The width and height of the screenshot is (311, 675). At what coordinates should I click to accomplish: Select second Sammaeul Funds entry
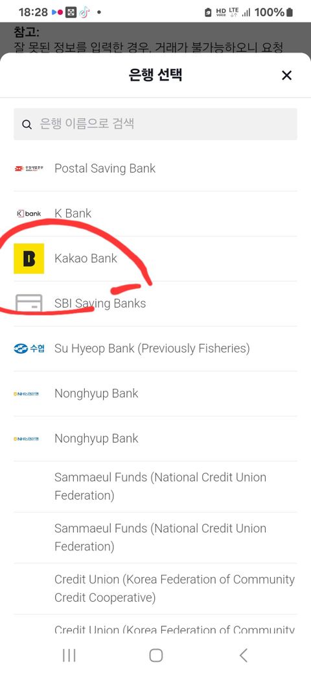click(155, 537)
